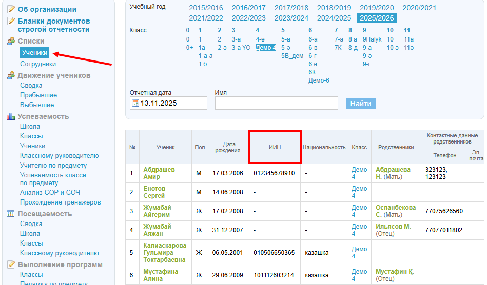Image resolution: width=487 pixels, height=285 pixels.
Task: Click the pencil icon beside Выполнение программ
Action: [x=11, y=264]
